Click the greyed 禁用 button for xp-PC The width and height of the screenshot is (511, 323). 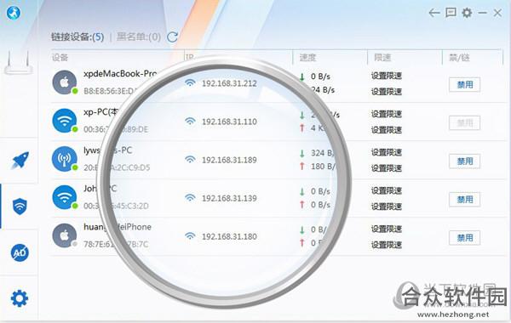(464, 123)
